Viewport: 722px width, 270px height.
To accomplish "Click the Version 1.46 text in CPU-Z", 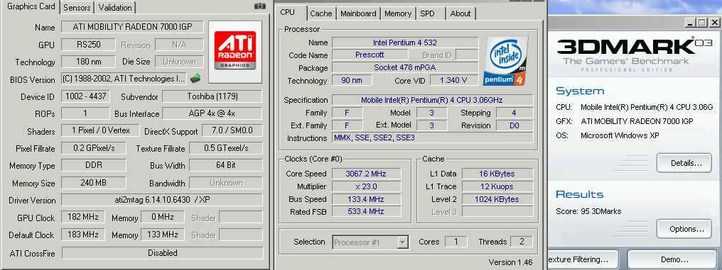I will pyautogui.click(x=511, y=262).
